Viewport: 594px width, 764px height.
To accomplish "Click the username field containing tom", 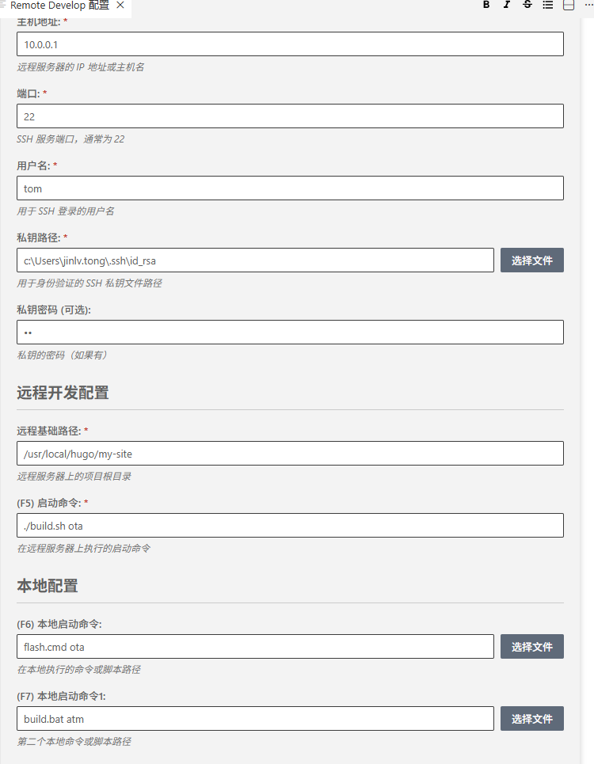I will click(x=290, y=188).
